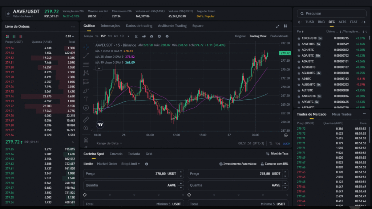Adjust the sell amount slider handle

[x=189, y=195]
